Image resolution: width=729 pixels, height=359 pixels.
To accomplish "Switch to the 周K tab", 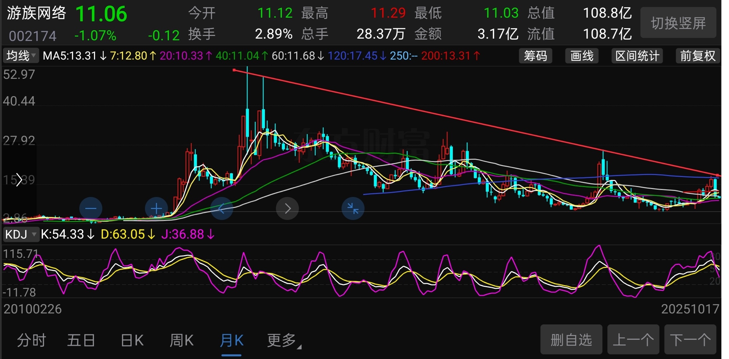I will click(x=182, y=340).
